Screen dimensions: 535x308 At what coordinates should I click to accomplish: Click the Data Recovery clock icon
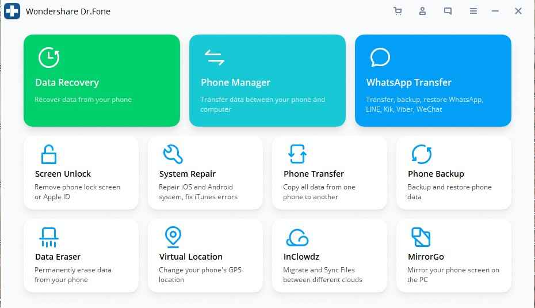[x=49, y=58]
